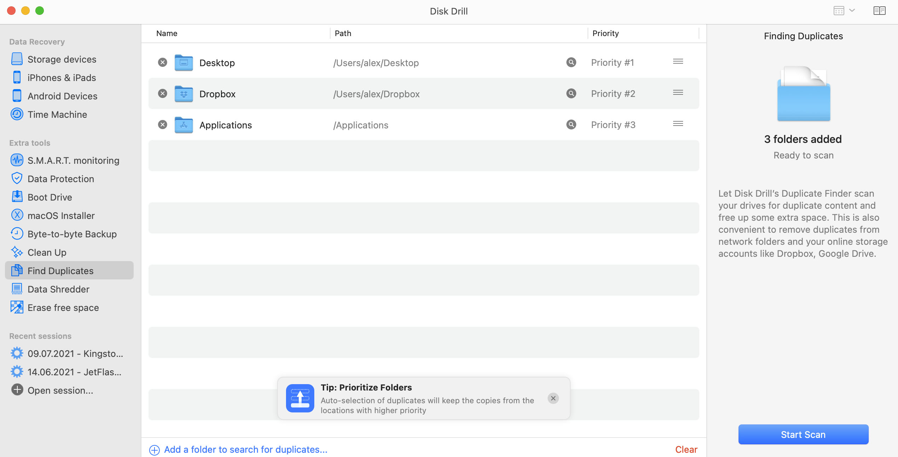Click the '3 folders added' text
898x457 pixels.
click(x=803, y=139)
